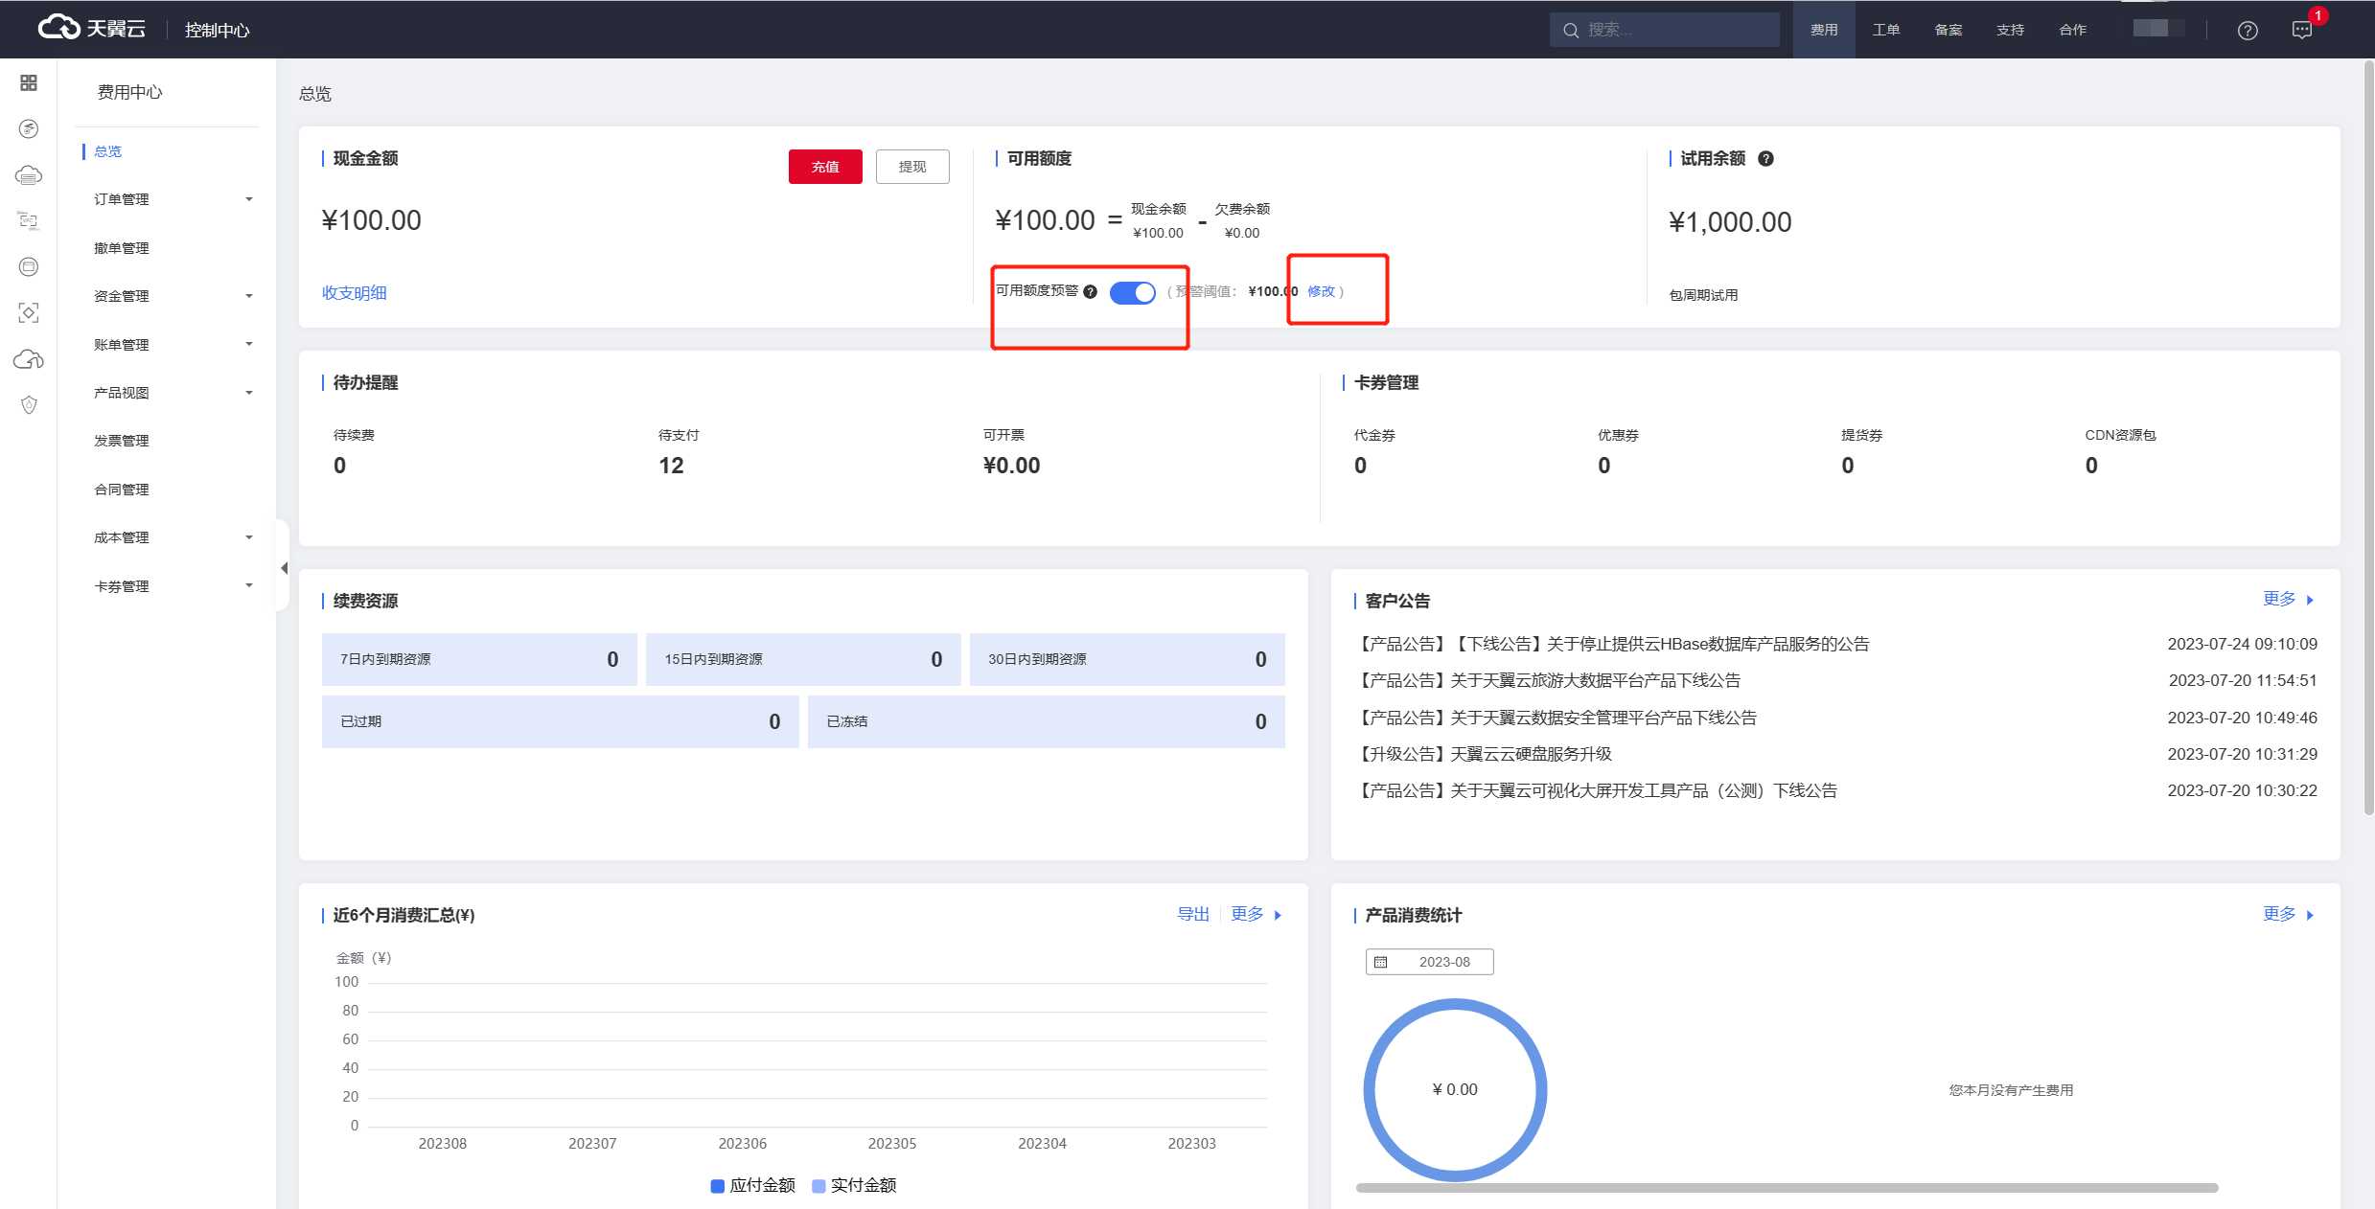Toggle the 可用额度预警 switch
The height and width of the screenshot is (1209, 2375).
pyautogui.click(x=1132, y=292)
